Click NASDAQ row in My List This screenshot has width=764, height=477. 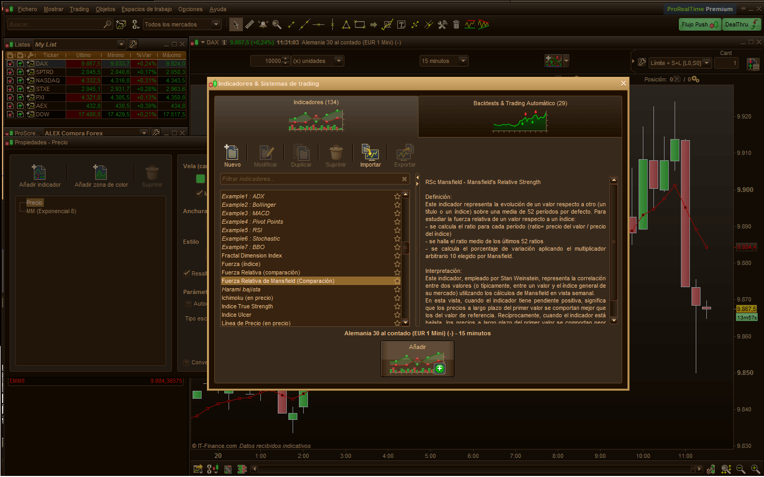(96, 80)
